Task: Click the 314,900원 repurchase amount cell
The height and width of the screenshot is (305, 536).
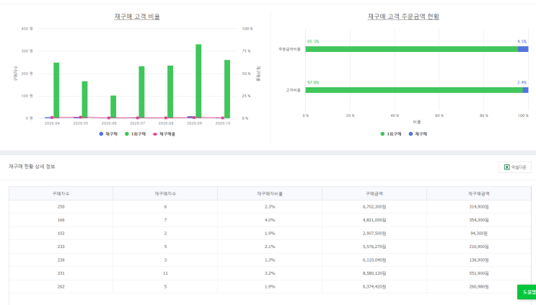Action: [479, 207]
